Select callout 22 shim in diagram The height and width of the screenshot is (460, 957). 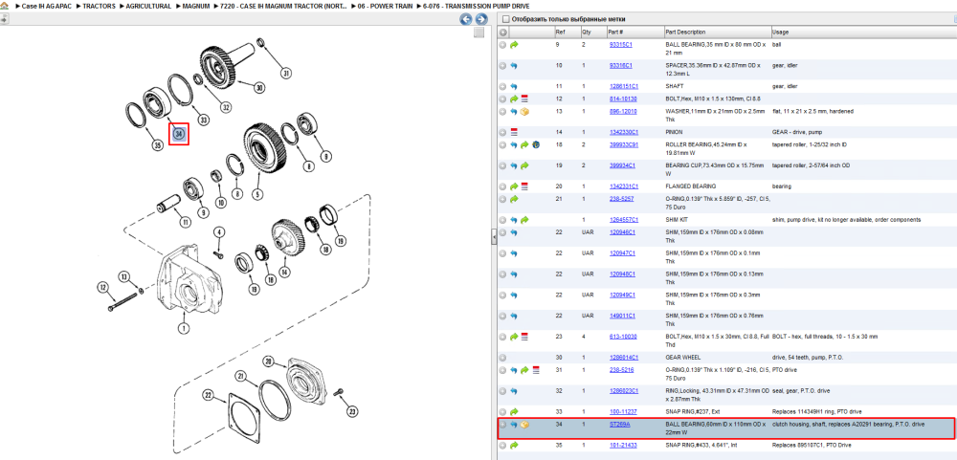pos(210,397)
